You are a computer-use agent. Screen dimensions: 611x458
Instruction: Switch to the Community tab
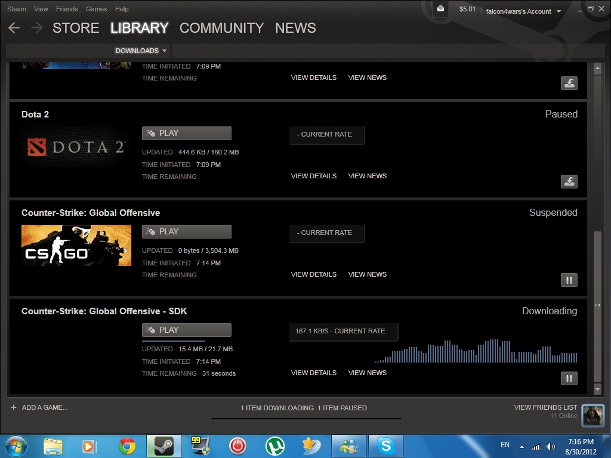tap(222, 28)
